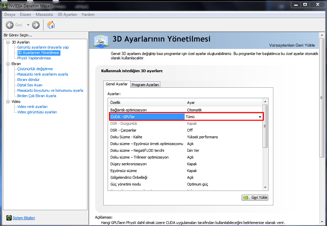Image resolution: width=327 pixels, height=226 pixels.
Task: Select the Doku Süzme - Kalite row
Action: point(185,137)
